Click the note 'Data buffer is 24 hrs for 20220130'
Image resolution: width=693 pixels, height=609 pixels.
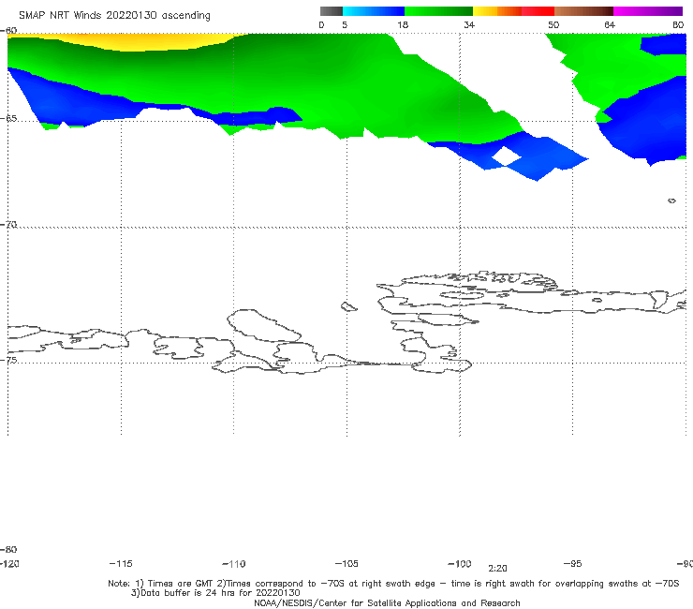point(215,593)
